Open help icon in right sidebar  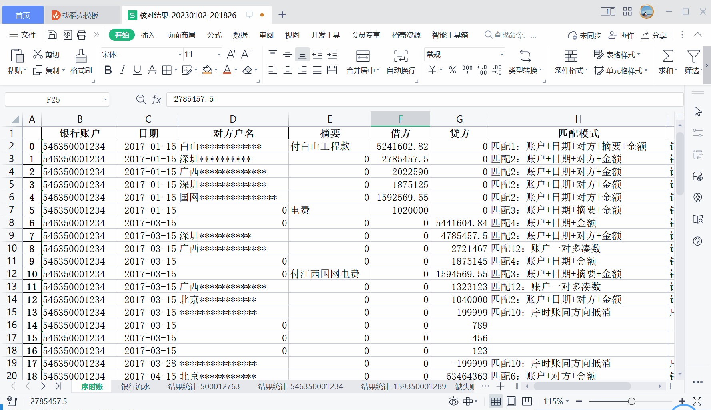click(x=697, y=241)
